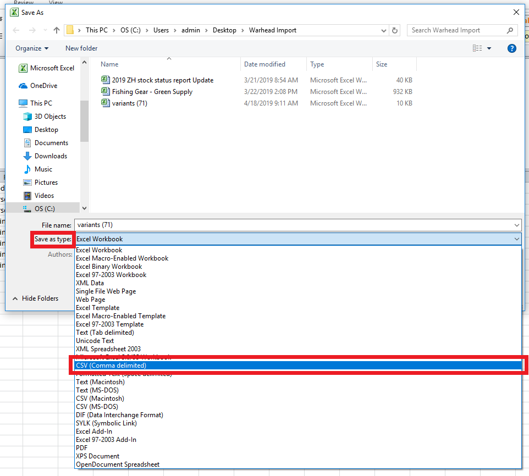Select This PC in navigation pane

35,103
